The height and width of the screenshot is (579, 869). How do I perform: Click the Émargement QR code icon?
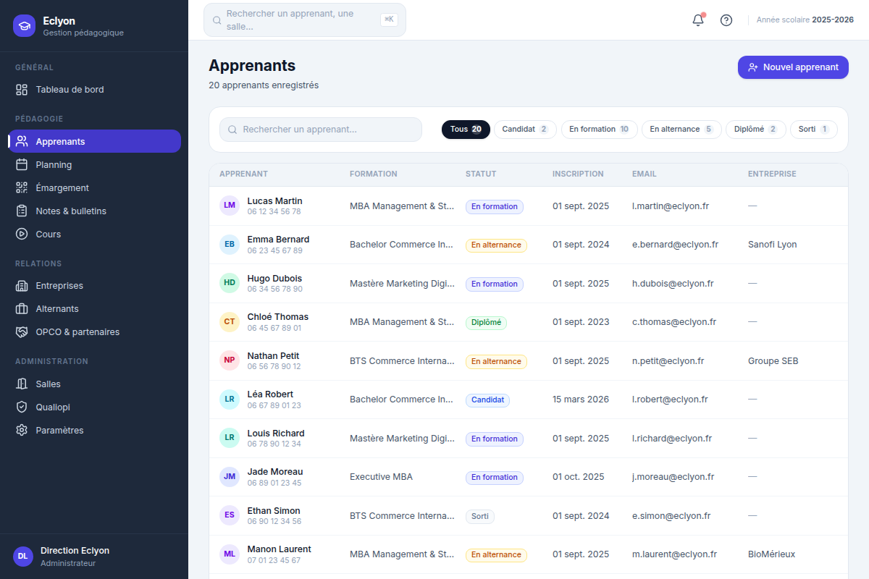[22, 187]
